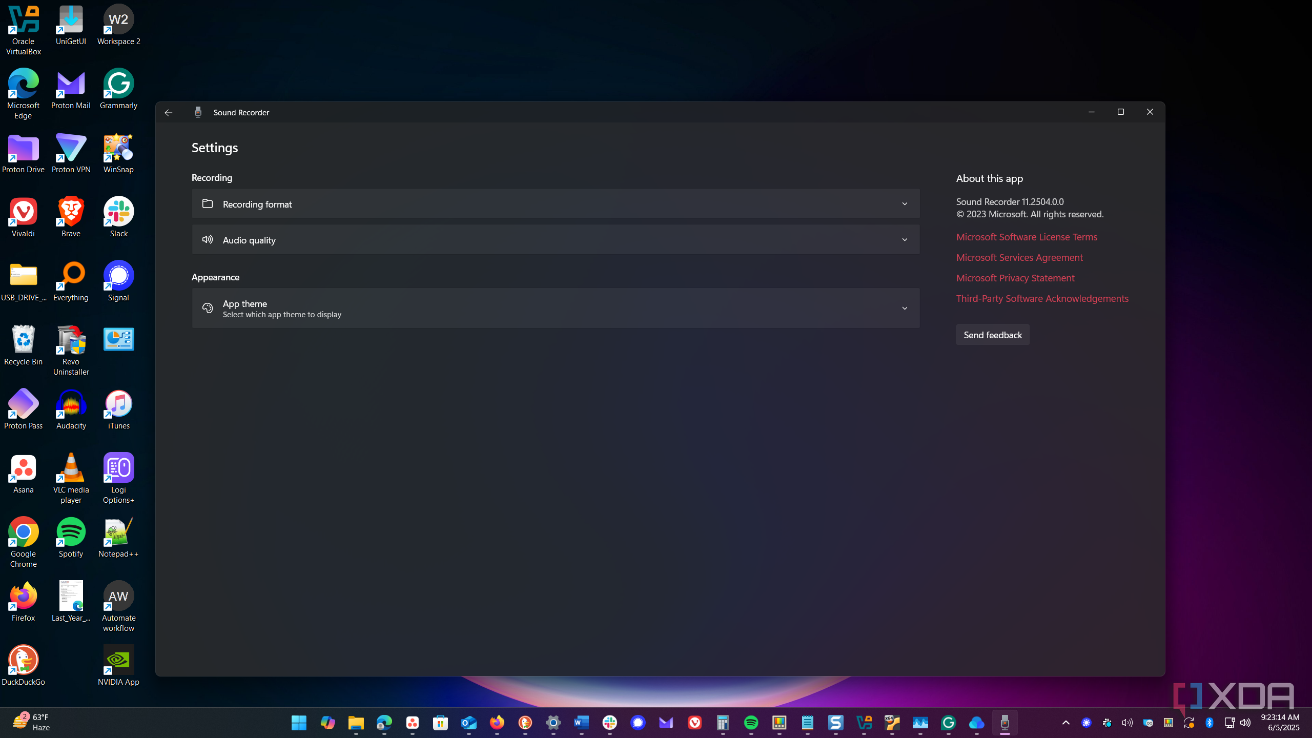Select the Workspace 2 desktop shortcut
This screenshot has width=1312, height=738.
click(x=118, y=25)
